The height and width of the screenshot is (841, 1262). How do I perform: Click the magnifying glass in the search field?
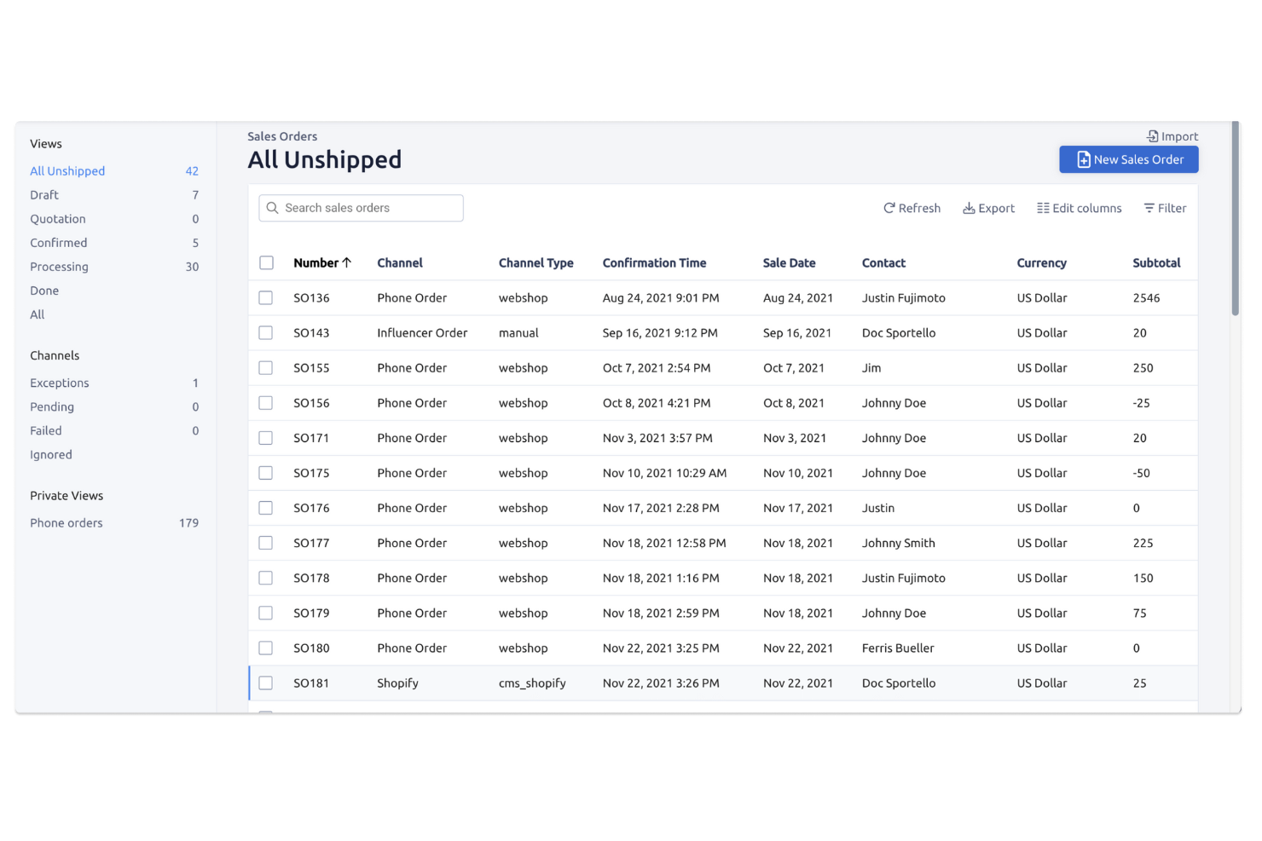click(273, 208)
